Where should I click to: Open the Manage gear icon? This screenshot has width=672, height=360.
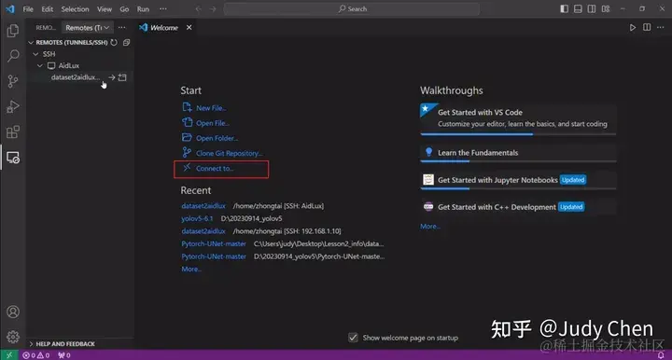pyautogui.click(x=13, y=337)
